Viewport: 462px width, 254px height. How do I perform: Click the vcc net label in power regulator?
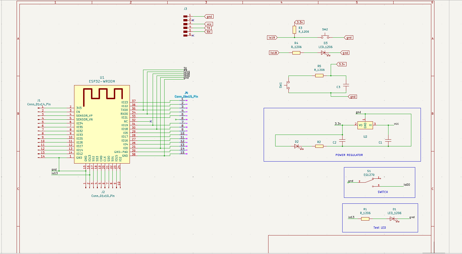(x=396, y=124)
